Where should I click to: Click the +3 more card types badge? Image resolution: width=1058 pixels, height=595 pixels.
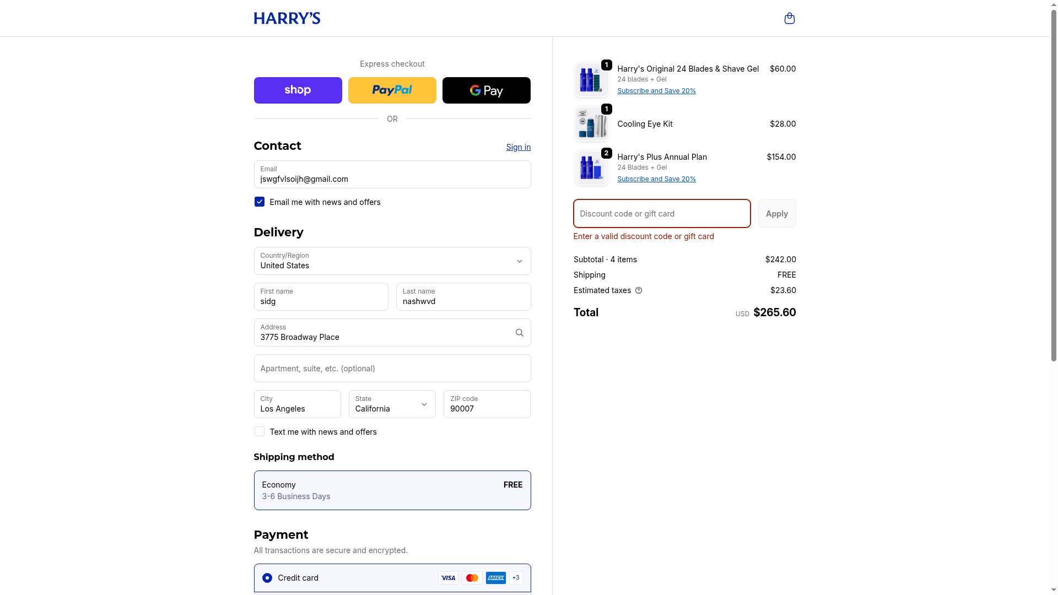coord(516,578)
